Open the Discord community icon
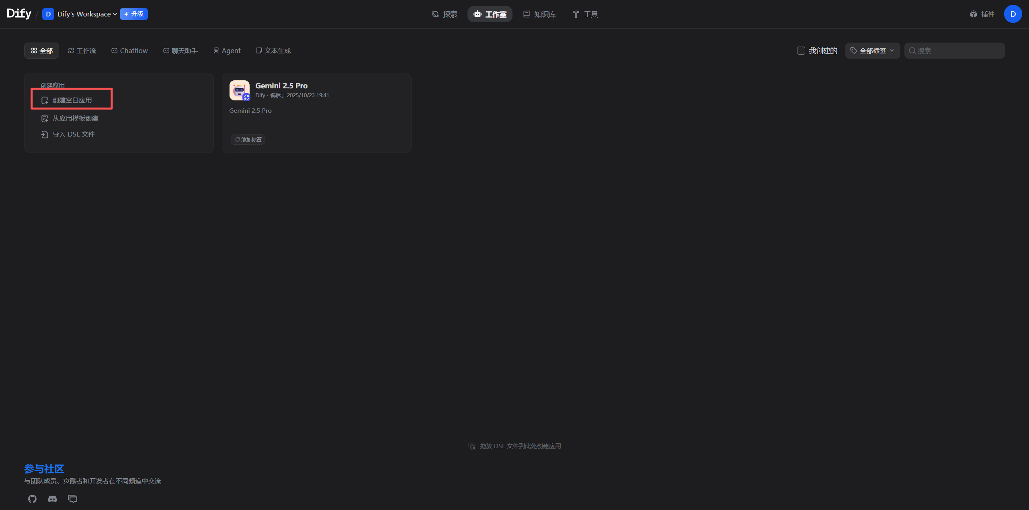 (x=52, y=499)
